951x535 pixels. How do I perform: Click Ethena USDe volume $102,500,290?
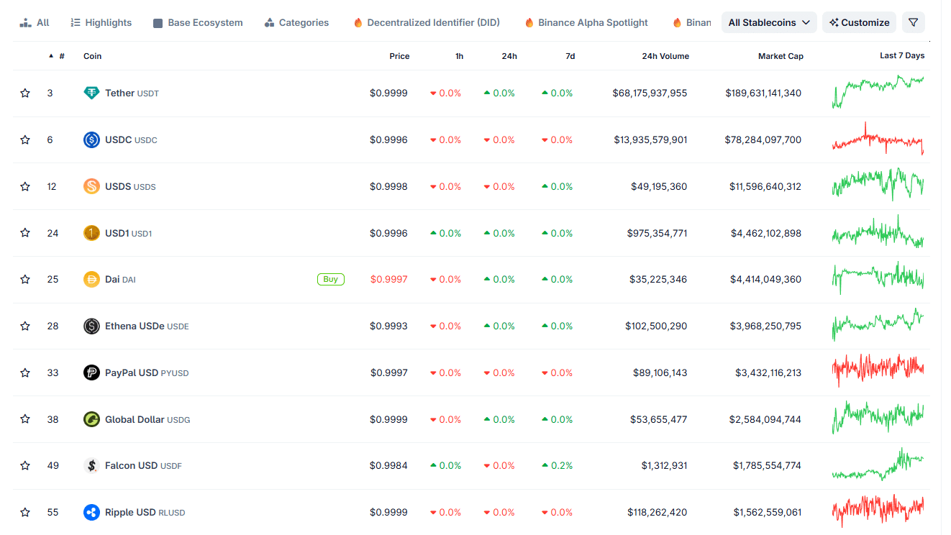[656, 326]
